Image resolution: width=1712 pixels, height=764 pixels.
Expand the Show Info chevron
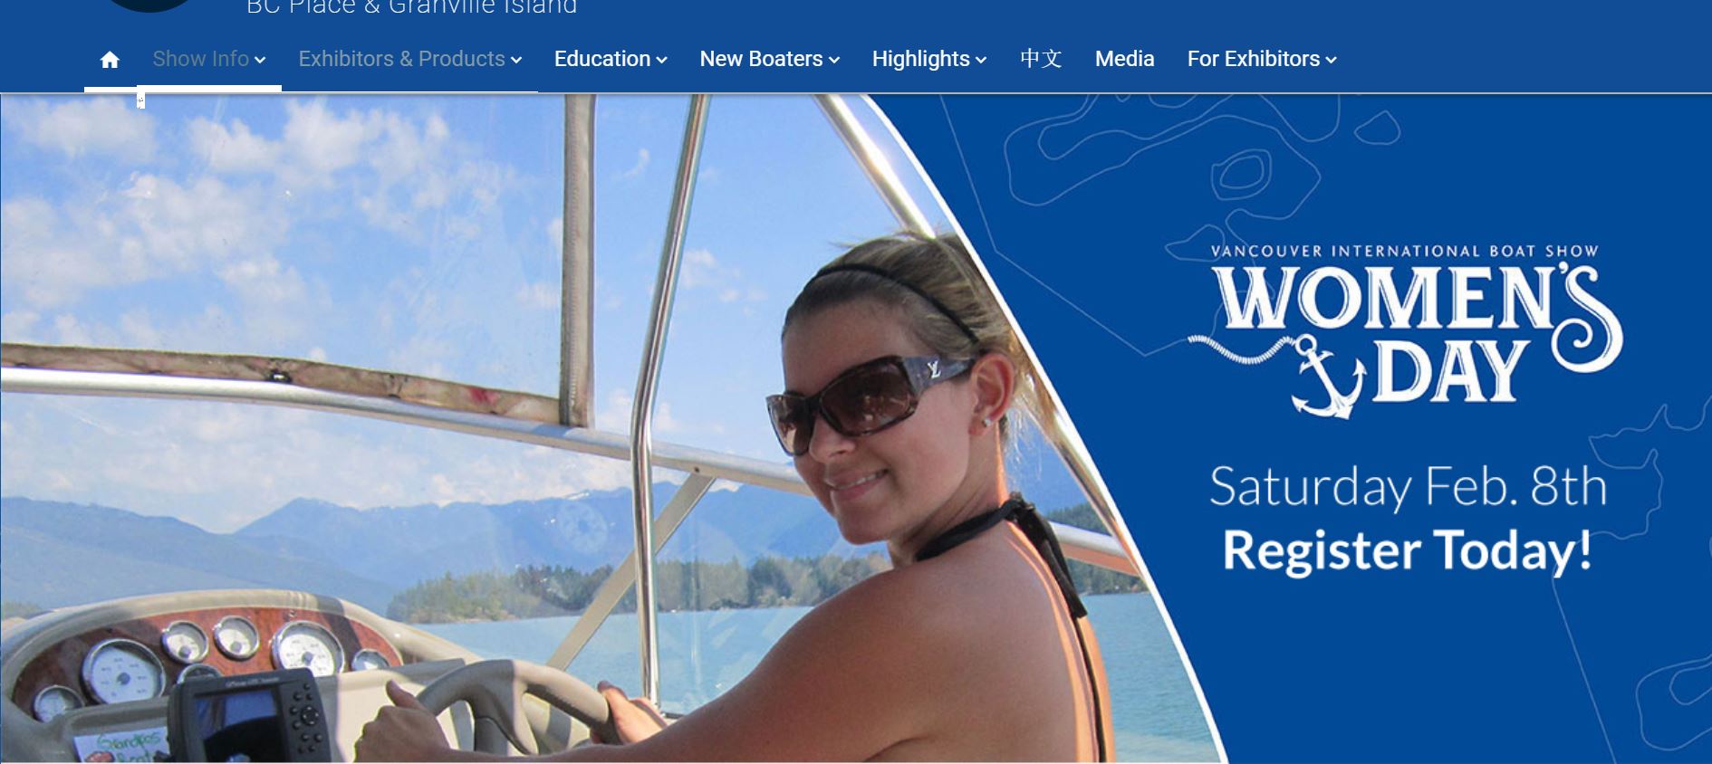coord(260,61)
